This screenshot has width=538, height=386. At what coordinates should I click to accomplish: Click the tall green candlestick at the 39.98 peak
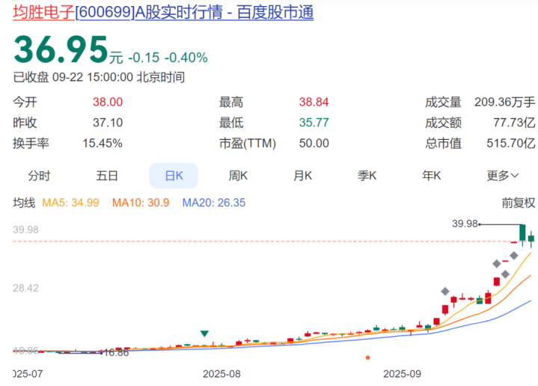click(x=522, y=233)
